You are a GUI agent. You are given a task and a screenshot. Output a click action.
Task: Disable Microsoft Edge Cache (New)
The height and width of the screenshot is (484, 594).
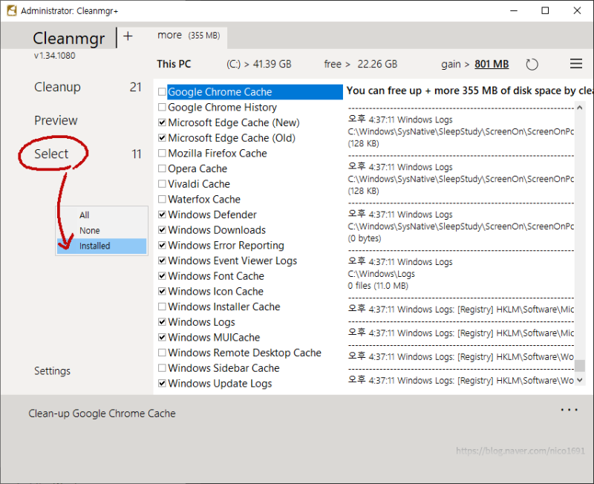[162, 122]
